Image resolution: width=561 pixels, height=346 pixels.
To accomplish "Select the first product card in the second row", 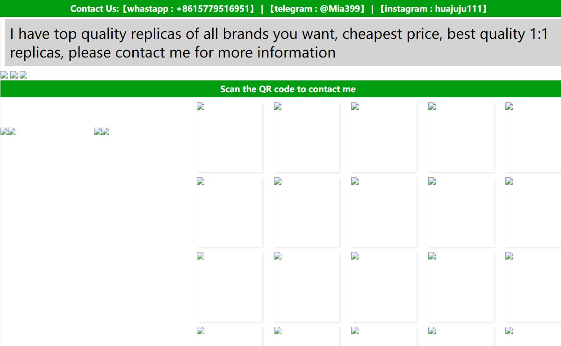I will point(229,211).
